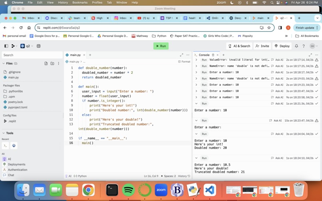Open the user avatar menu in Replit
322x201 pixels.
pyautogui.click(x=313, y=46)
